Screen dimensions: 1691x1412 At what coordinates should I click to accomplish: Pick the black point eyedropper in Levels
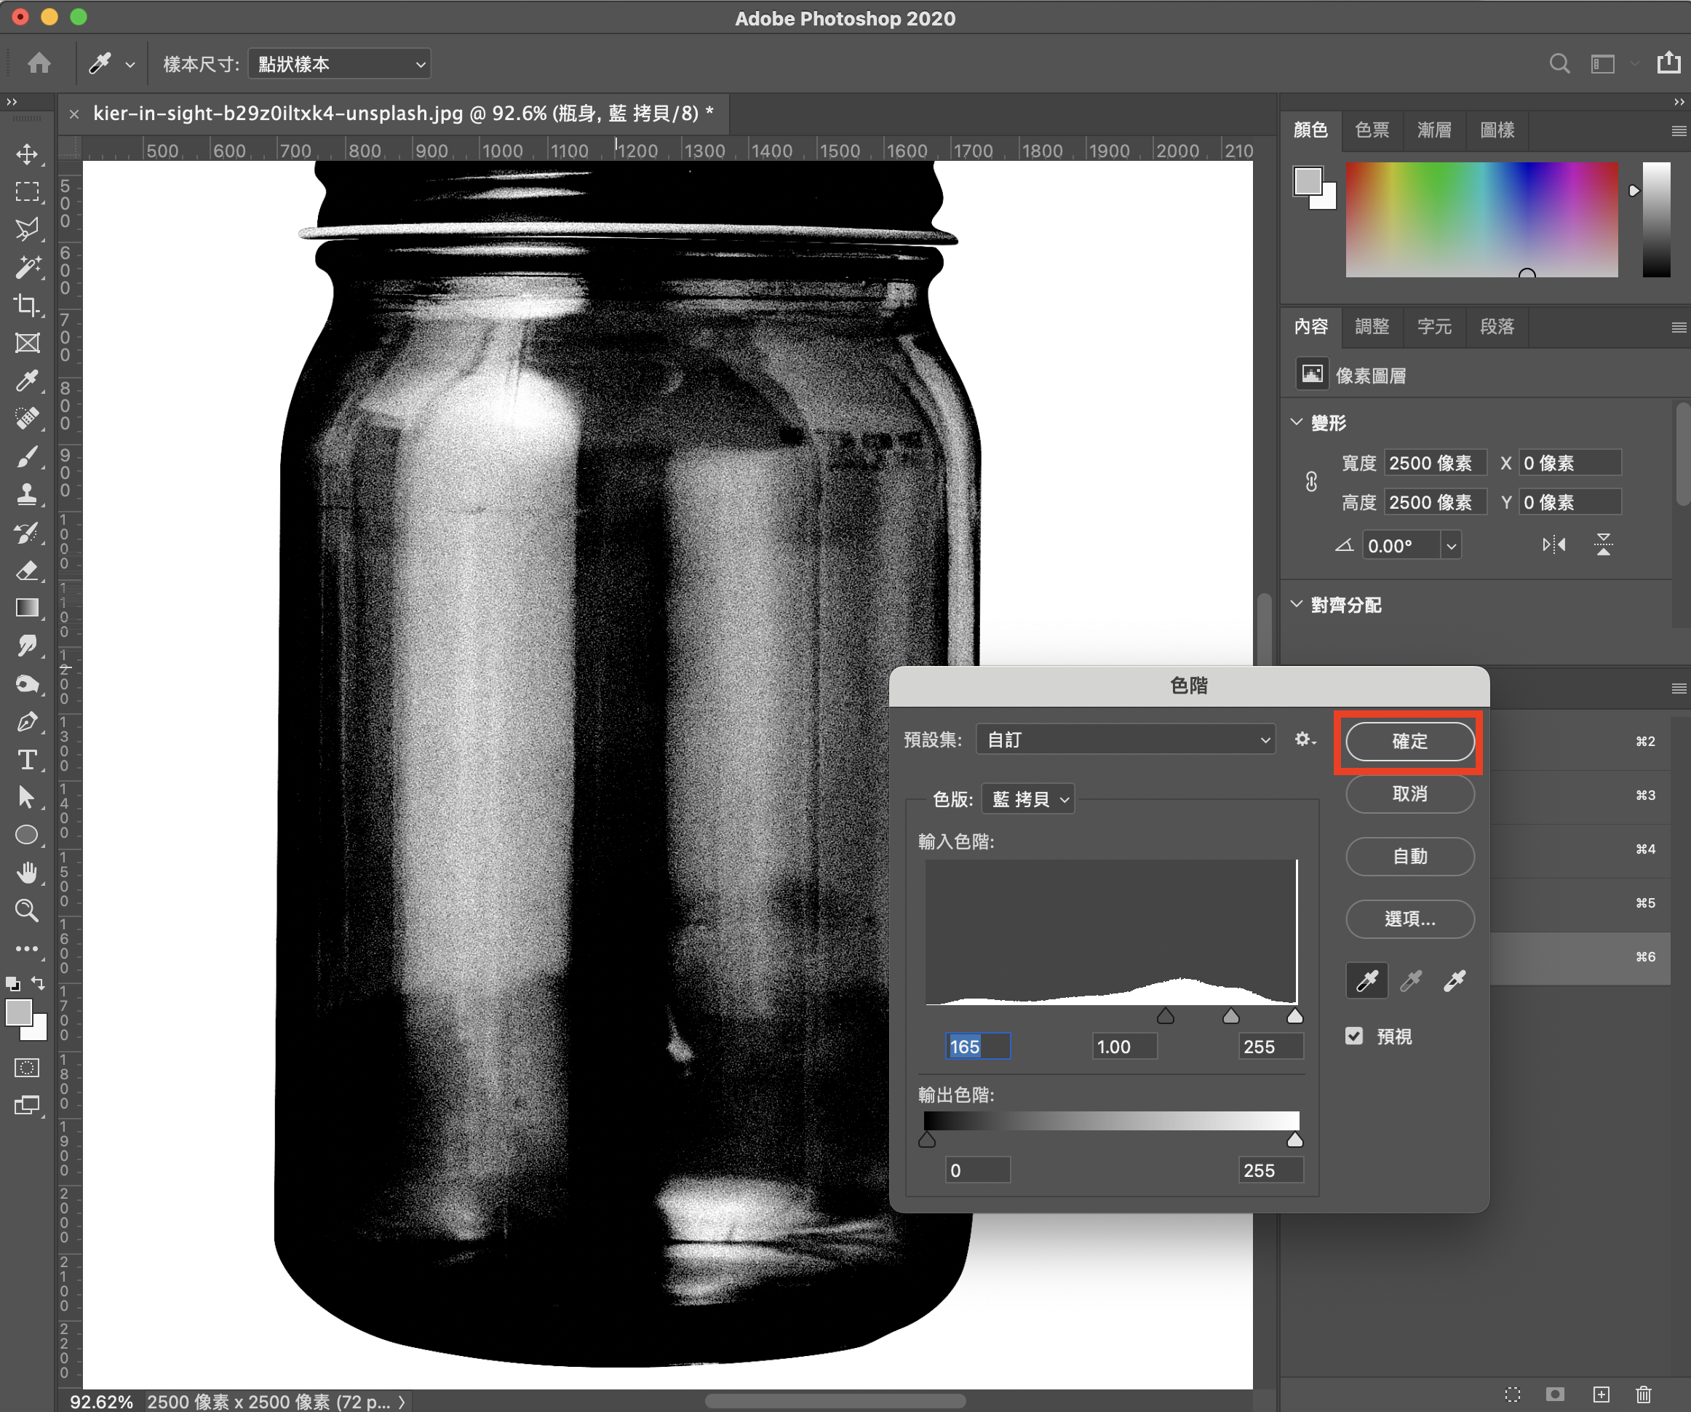pos(1367,980)
